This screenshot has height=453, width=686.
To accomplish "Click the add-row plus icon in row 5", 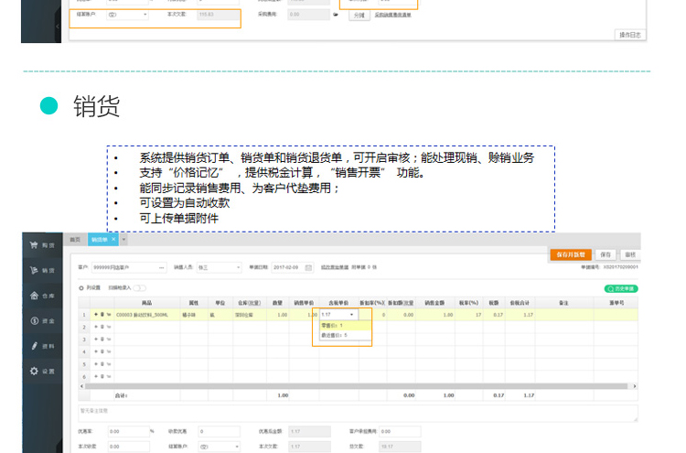I will (x=96, y=364).
